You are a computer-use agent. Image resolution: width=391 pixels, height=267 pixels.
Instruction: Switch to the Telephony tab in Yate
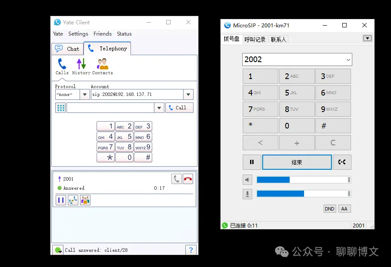point(107,49)
